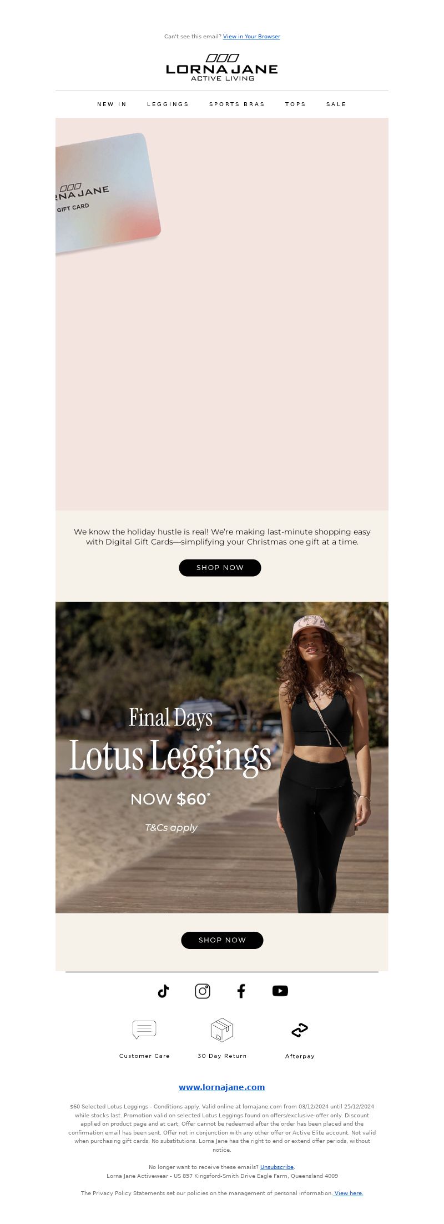Select the NEW IN menu item
Screen dimensions: 444x1224
(x=112, y=104)
